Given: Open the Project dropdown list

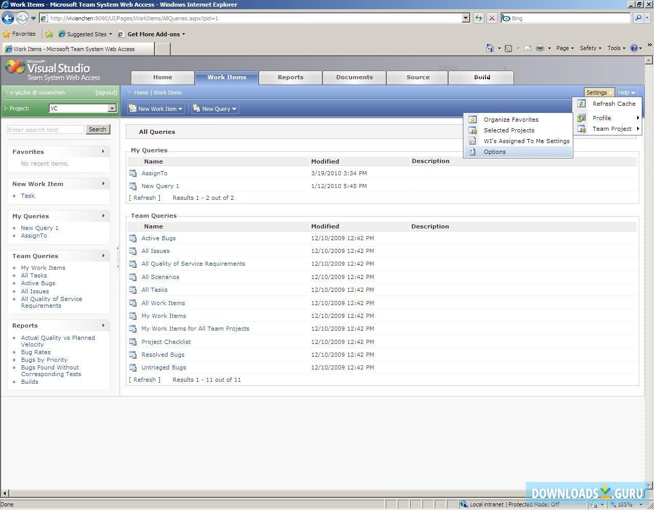Looking at the screenshot, I should (112, 108).
